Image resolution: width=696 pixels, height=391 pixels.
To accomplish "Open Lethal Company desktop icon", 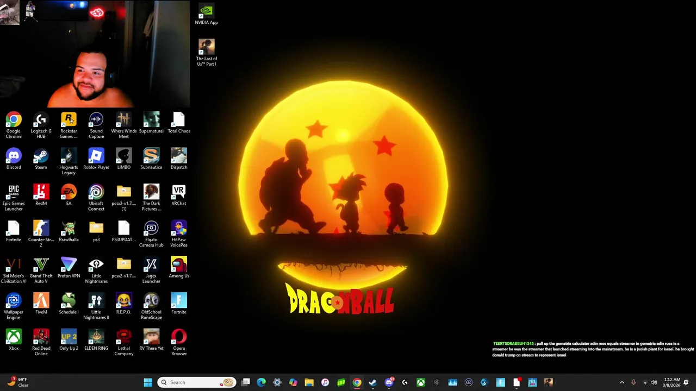I will click(124, 343).
